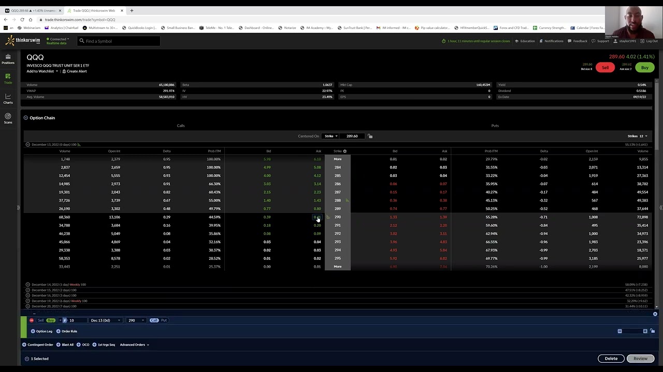Click the centered strike price field 289.60
The image size is (663, 372).
tap(353, 136)
